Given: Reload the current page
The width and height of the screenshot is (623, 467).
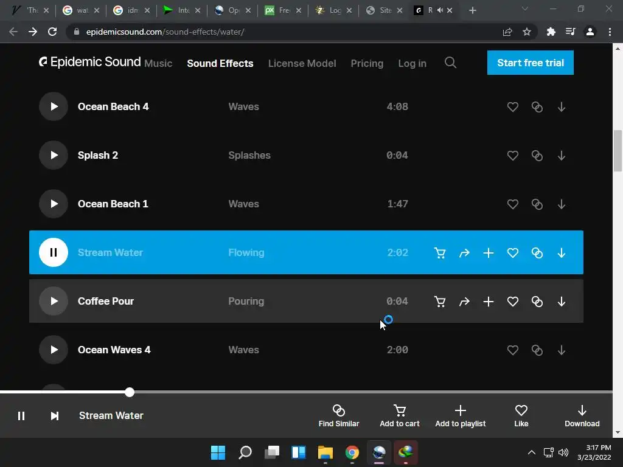Looking at the screenshot, I should [52, 32].
